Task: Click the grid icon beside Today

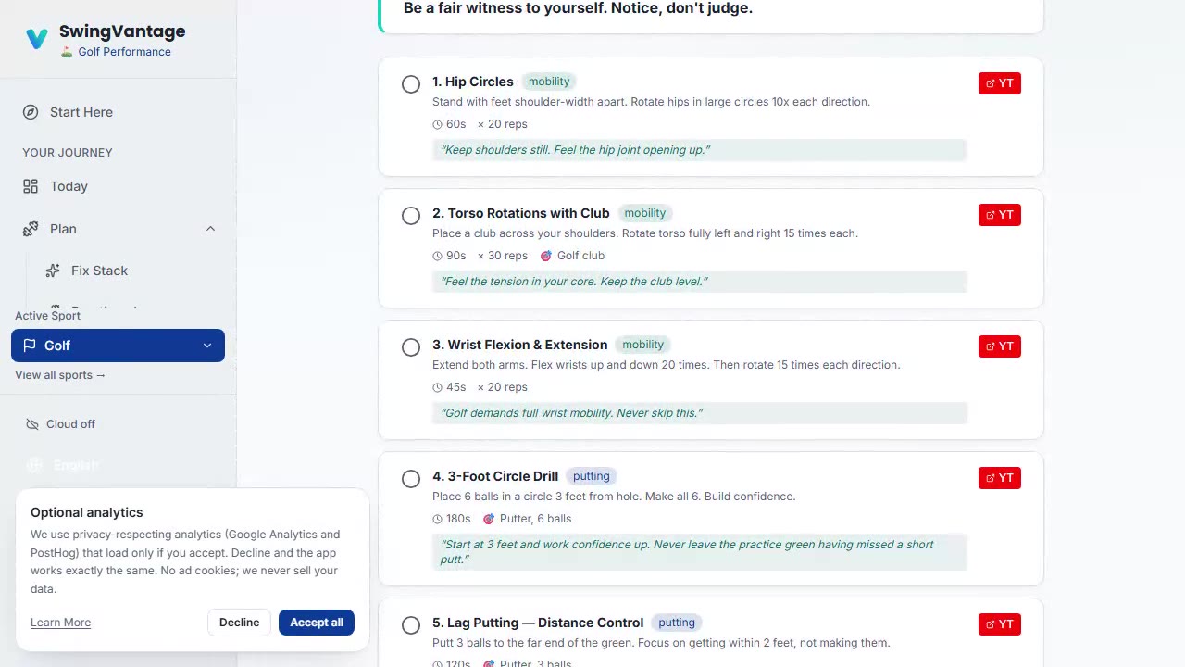Action: pos(31,186)
